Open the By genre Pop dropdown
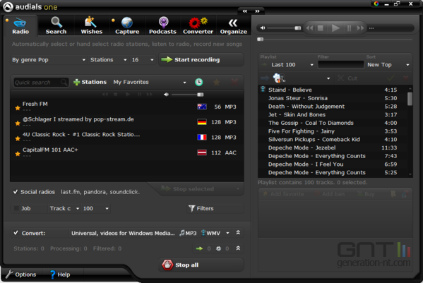The image size is (423, 283). (49, 60)
